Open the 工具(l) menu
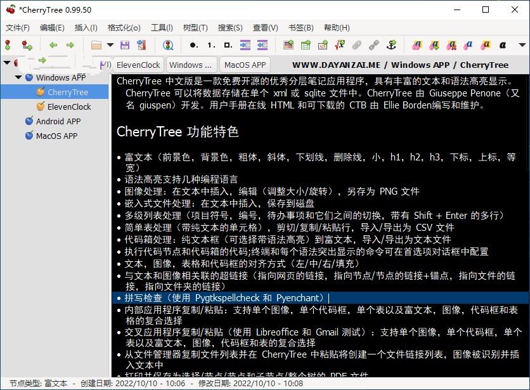 pyautogui.click(x=162, y=28)
